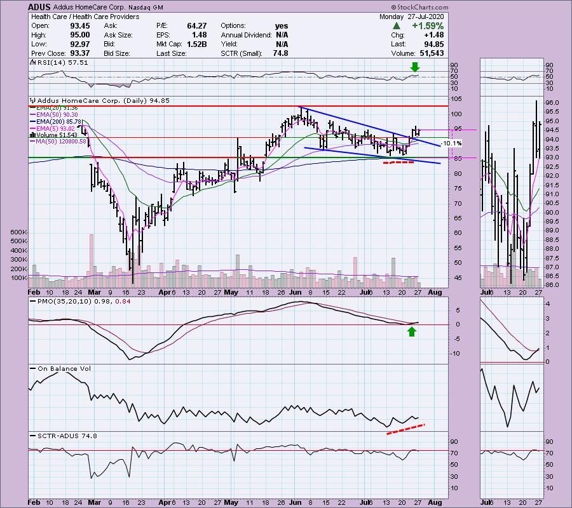Click the date Monday 27-Jul-2020
Viewport: 572px width, 508px height.
[411, 17]
